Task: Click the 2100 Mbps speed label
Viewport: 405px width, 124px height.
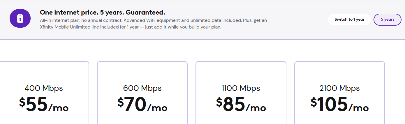Action: click(339, 88)
